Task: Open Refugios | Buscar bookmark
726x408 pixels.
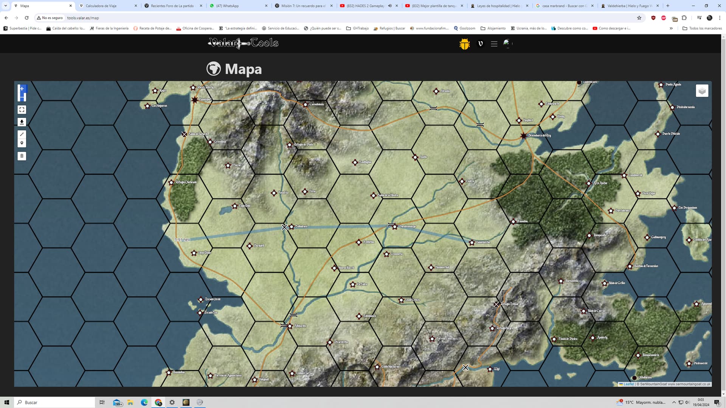Action: coord(389,28)
